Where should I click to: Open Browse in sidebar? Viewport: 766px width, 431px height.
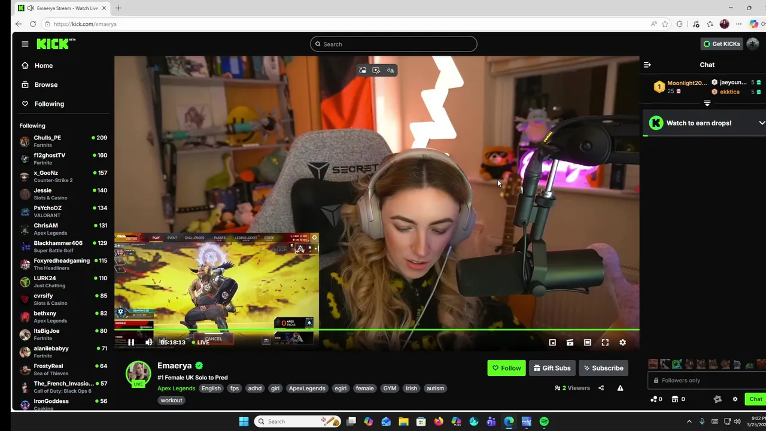(45, 84)
